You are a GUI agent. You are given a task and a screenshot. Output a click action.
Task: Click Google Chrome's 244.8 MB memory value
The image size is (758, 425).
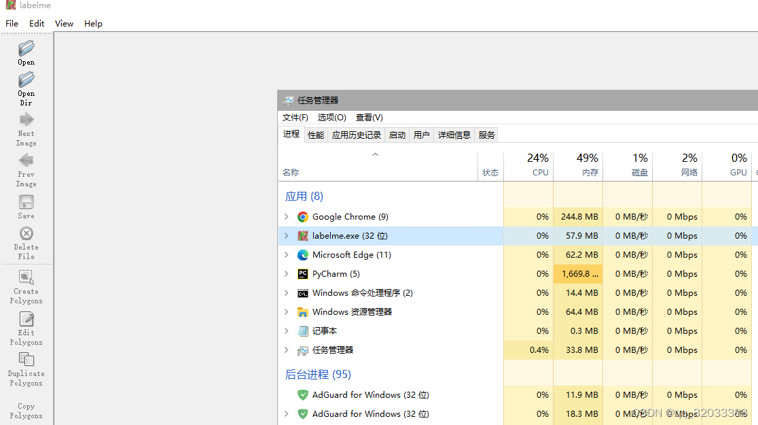[579, 217]
